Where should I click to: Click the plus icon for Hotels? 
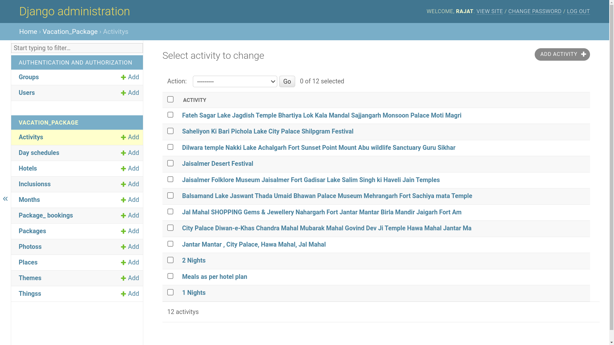(123, 169)
